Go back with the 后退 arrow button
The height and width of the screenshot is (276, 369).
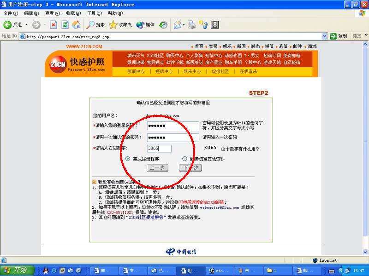point(12,25)
